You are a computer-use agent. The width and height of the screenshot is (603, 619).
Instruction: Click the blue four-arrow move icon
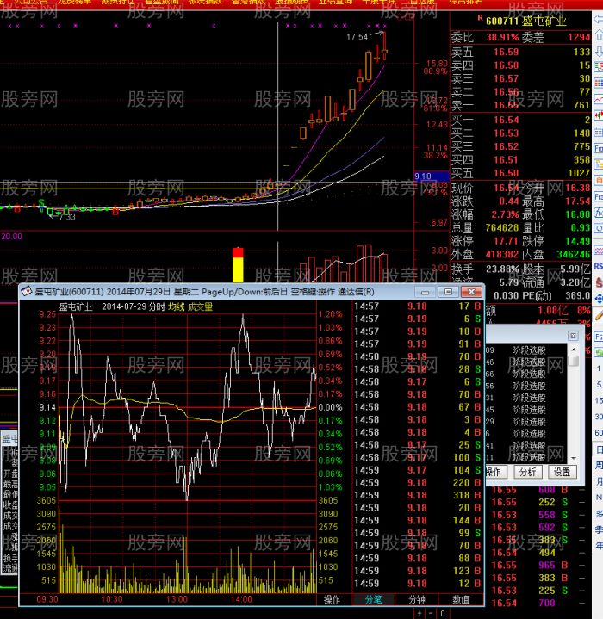(x=599, y=299)
